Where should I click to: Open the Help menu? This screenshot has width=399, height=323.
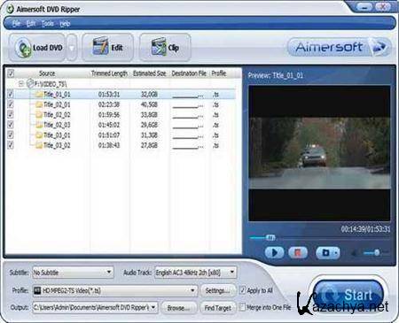pos(65,24)
